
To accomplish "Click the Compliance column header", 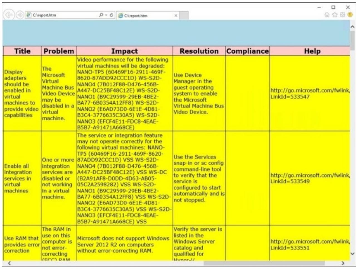I will (247, 51).
